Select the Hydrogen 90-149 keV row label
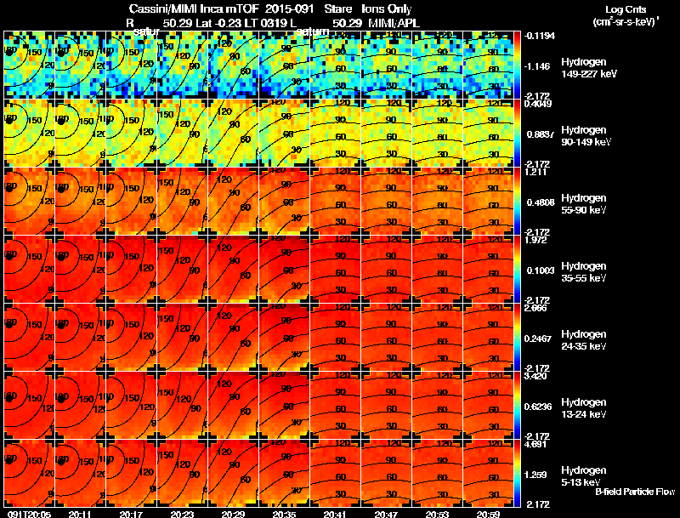 coord(586,136)
